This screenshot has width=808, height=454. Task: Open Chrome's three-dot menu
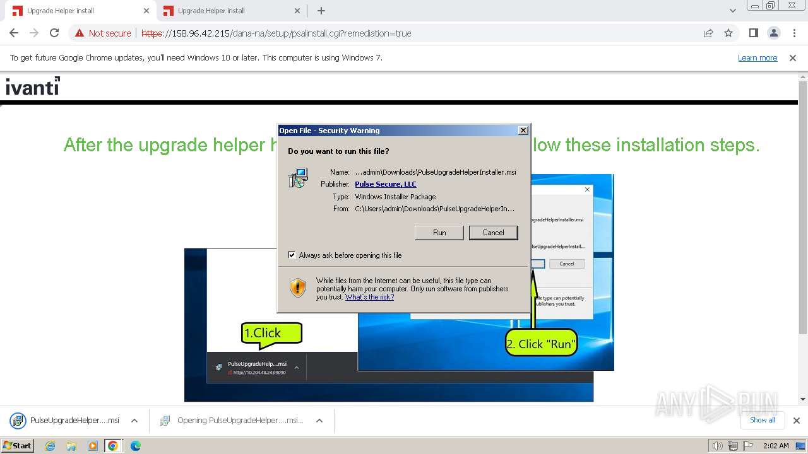794,33
